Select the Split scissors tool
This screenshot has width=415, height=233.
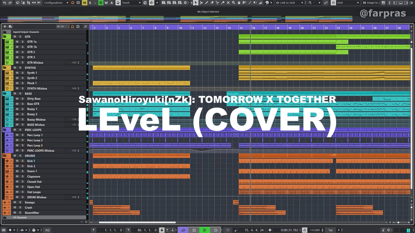pos(217,2)
